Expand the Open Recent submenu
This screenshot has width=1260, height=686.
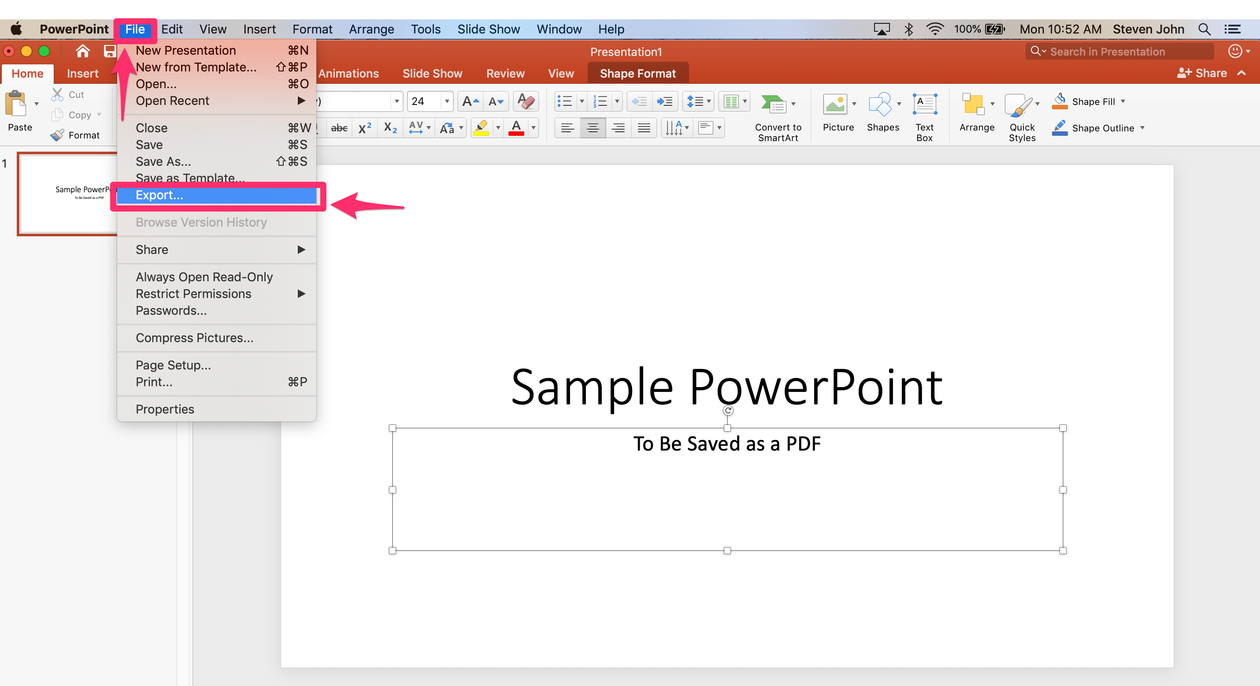(x=217, y=101)
